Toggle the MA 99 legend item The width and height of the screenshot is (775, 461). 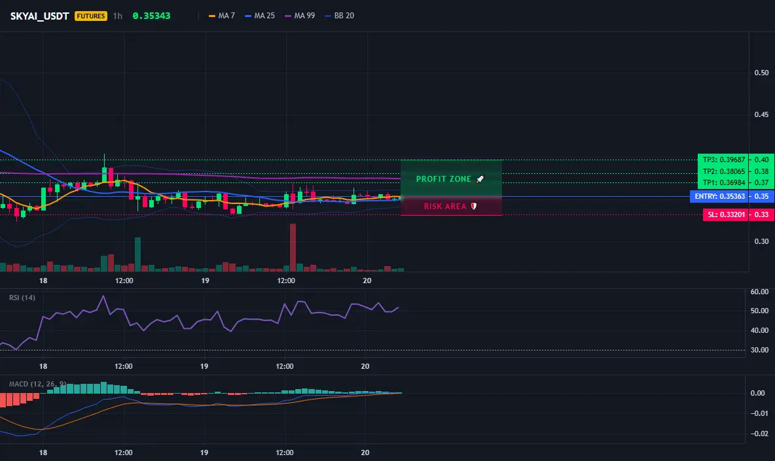pyautogui.click(x=300, y=16)
